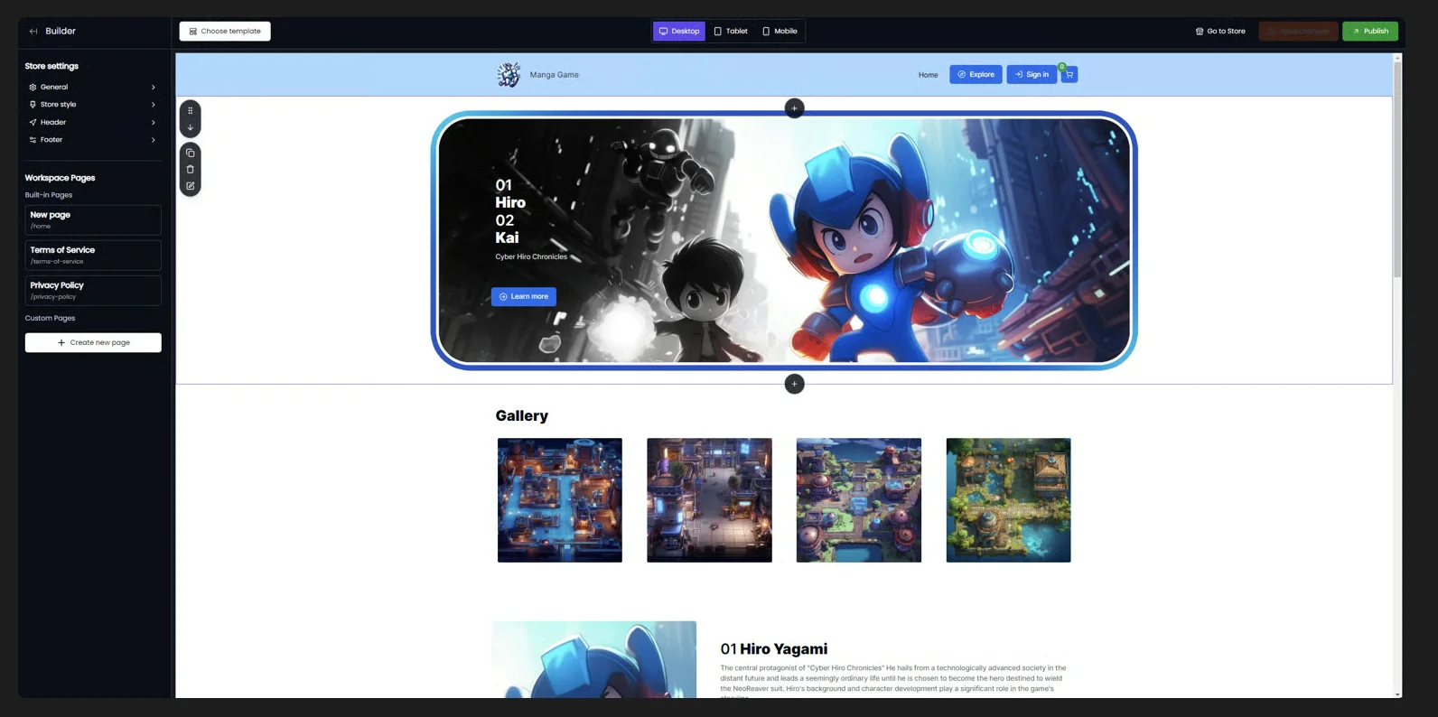This screenshot has width=1438, height=717.
Task: Expand the Header settings chevron
Action: (154, 123)
